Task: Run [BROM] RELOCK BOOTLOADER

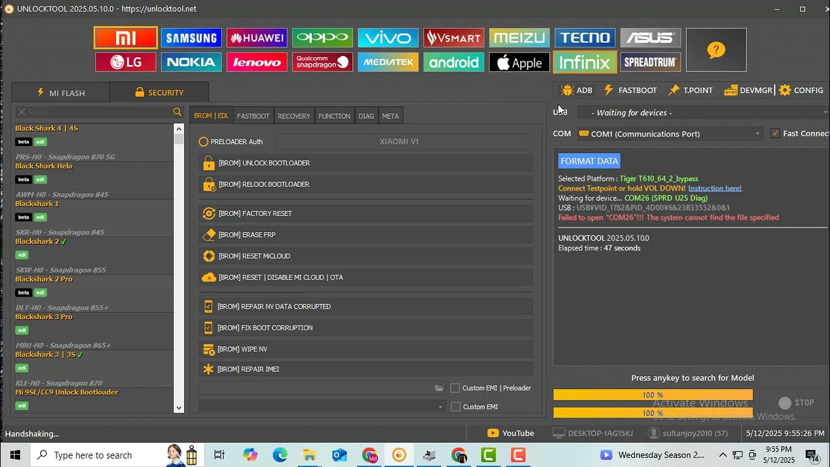Action: [366, 184]
